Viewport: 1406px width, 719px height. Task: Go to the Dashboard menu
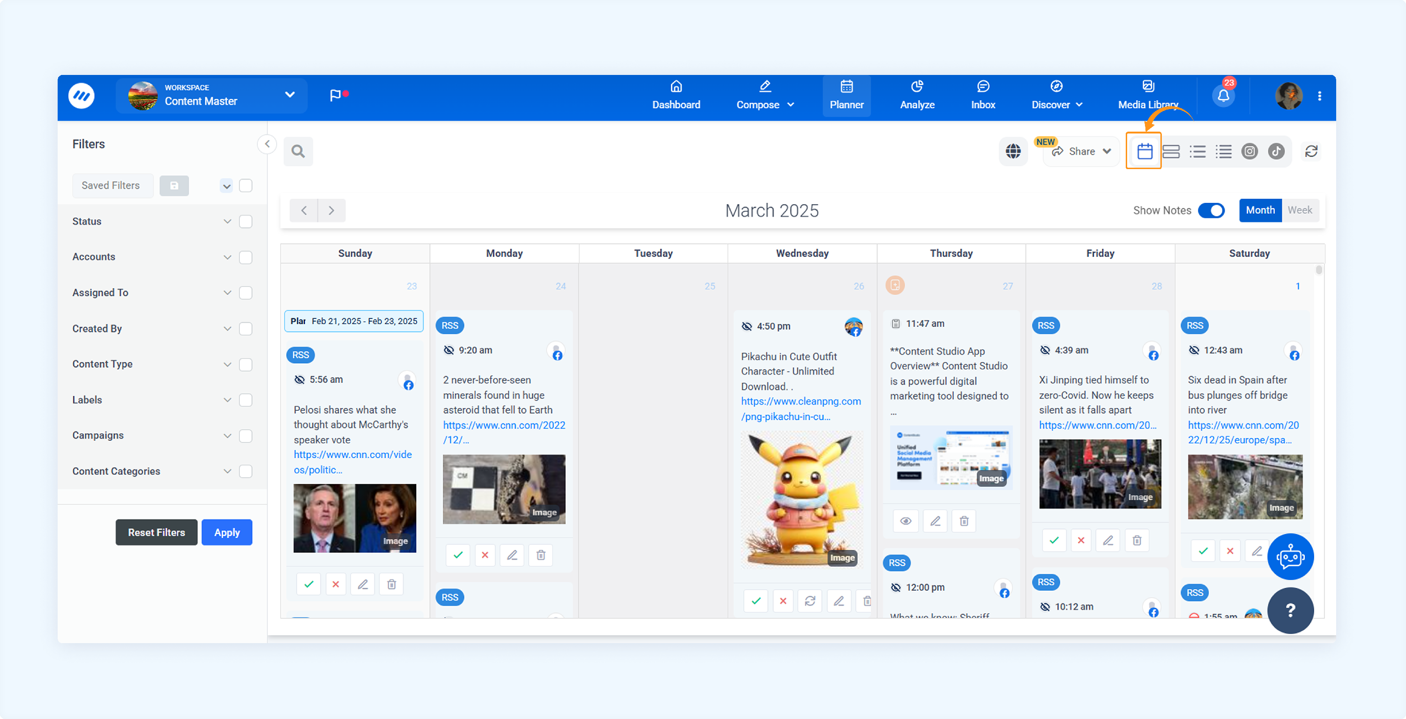point(676,96)
